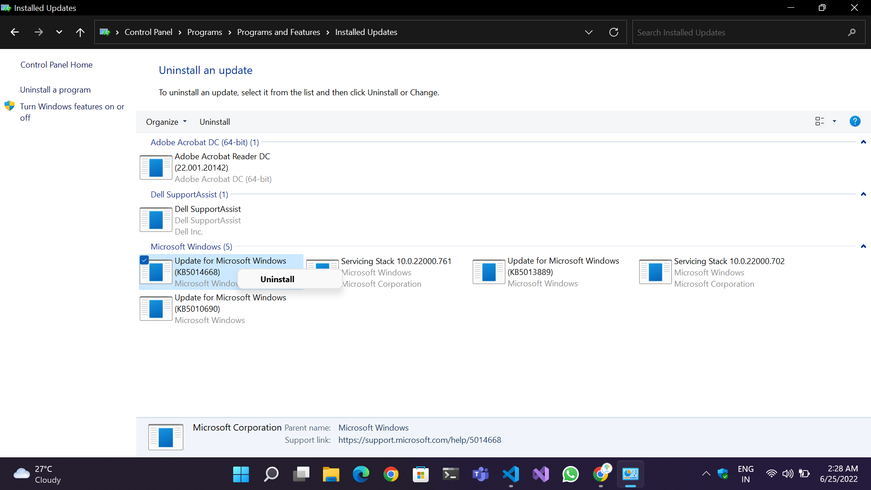Uncheck the KB5014668 update checkbox

point(144,260)
